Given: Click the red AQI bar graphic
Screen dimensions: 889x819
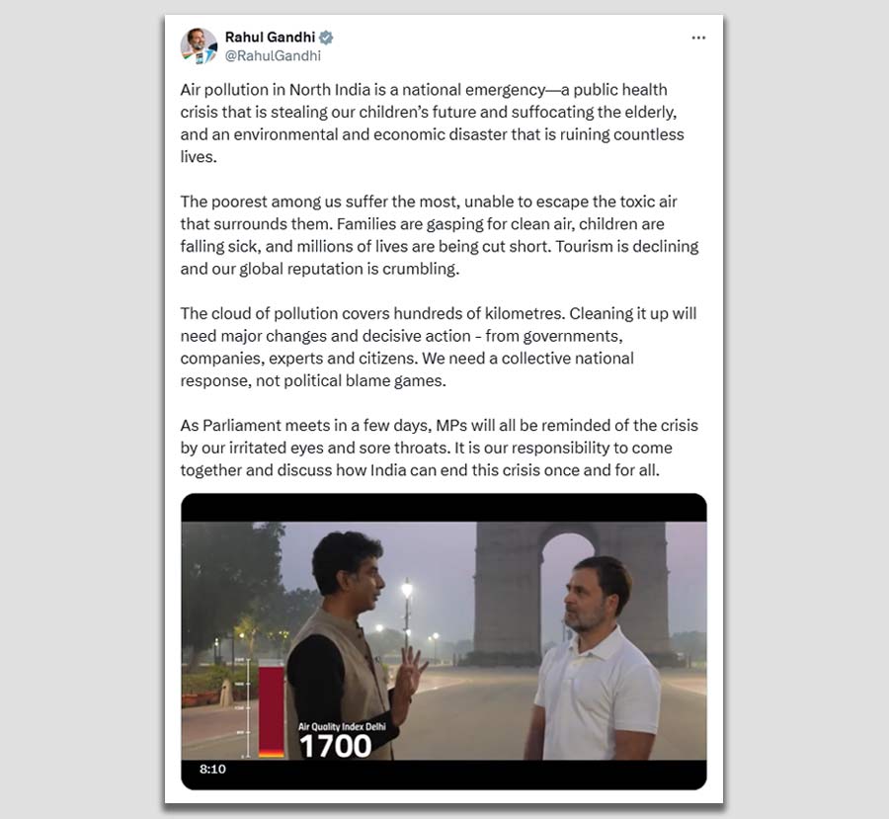Looking at the screenshot, I should 272,709.
